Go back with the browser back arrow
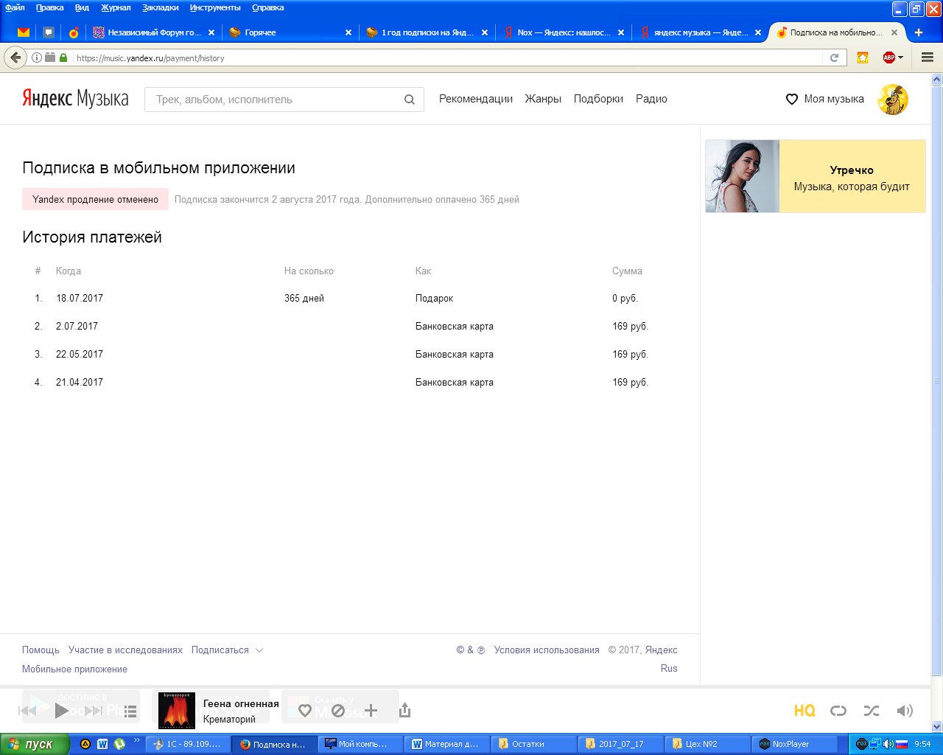Screen dimensions: 943x755 pos(15,58)
